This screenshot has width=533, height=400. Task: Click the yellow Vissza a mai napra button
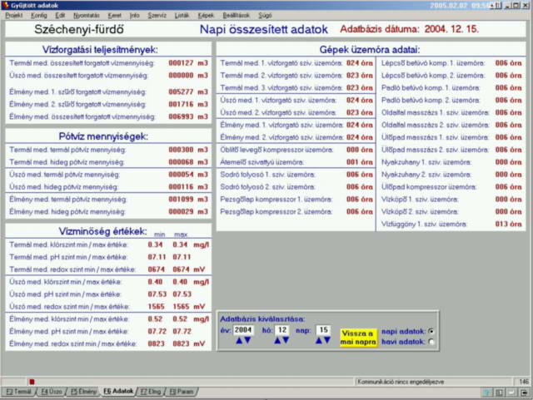(358, 338)
